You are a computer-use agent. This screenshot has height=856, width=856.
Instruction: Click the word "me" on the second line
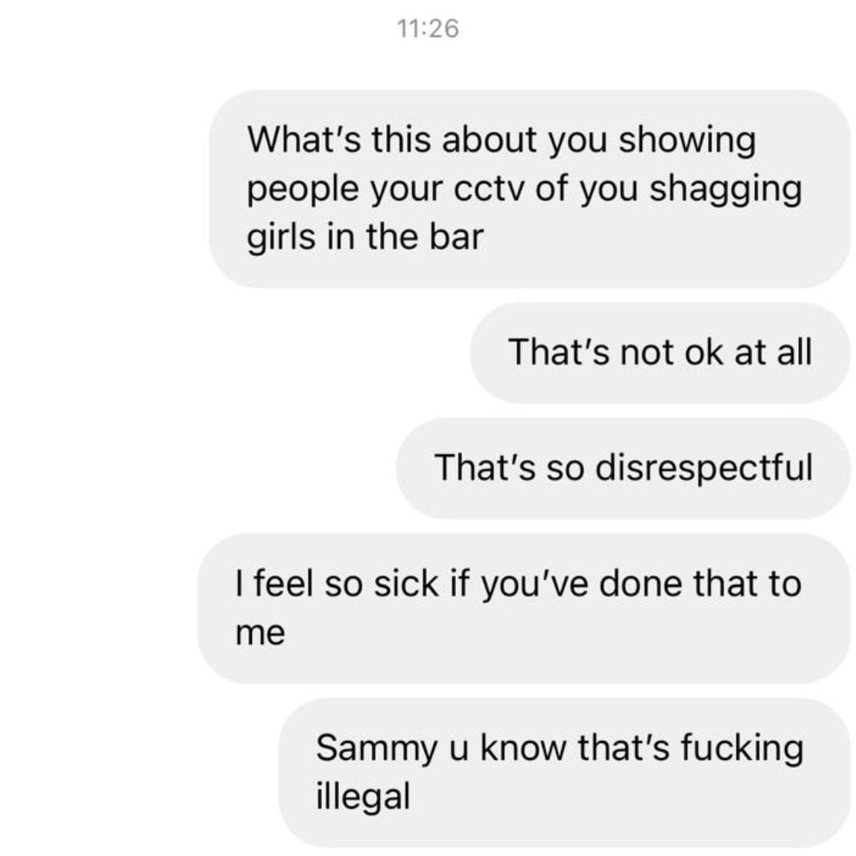(260, 634)
